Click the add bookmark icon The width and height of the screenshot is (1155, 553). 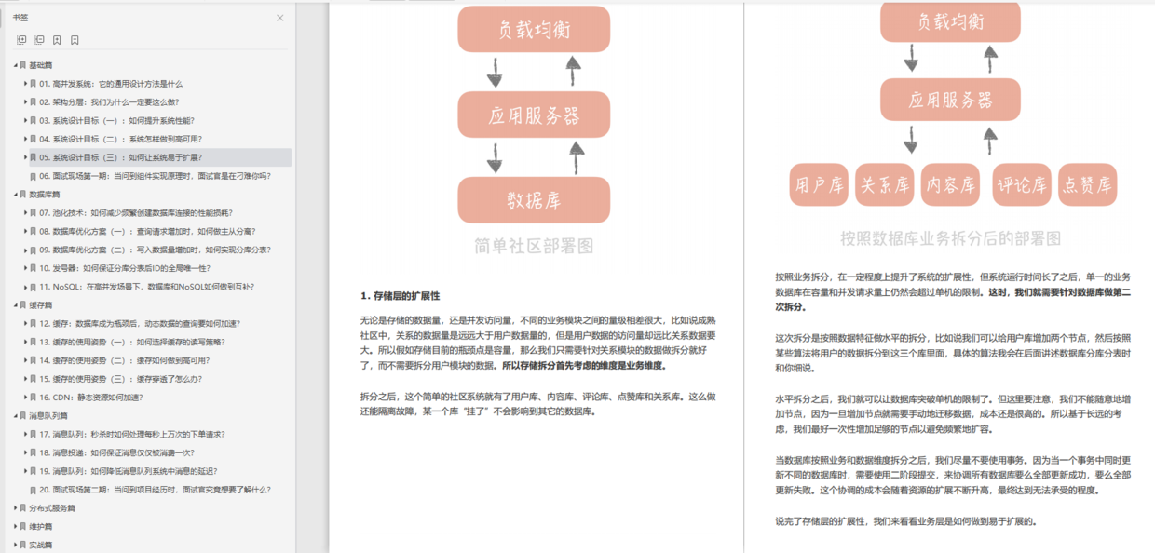(57, 40)
